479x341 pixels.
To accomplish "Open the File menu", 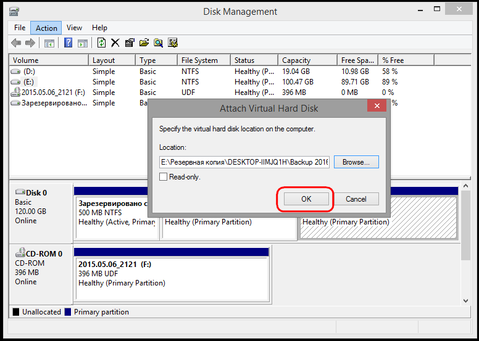I will [20, 28].
